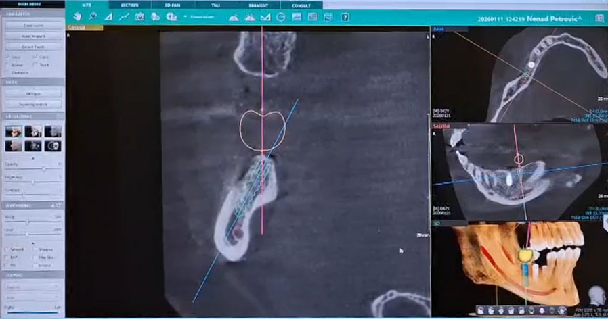The image size is (608, 319).
Task: Click the Windowing Width slider
Action: pyautogui.click(x=32, y=222)
